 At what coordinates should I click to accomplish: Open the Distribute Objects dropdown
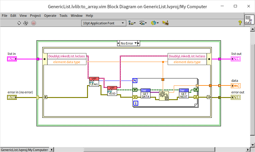pyautogui.click(x=143, y=23)
